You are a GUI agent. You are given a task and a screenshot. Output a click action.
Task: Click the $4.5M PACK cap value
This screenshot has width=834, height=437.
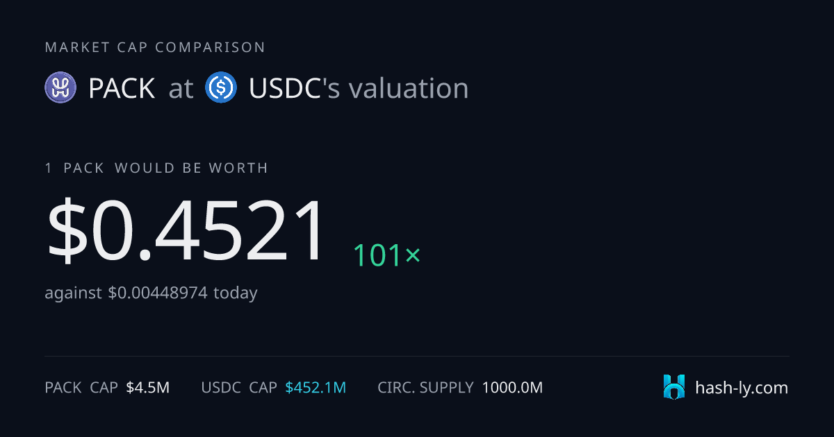[147, 388]
